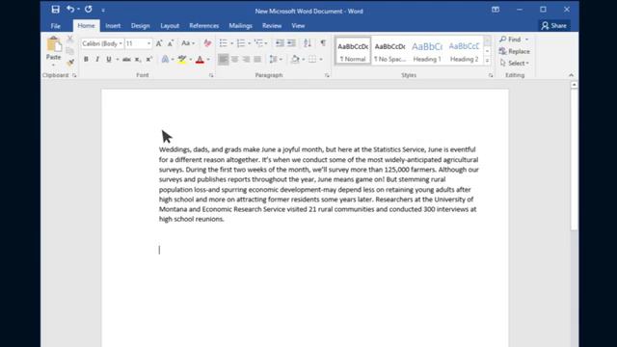Apply the Heading 2 style

point(464,51)
